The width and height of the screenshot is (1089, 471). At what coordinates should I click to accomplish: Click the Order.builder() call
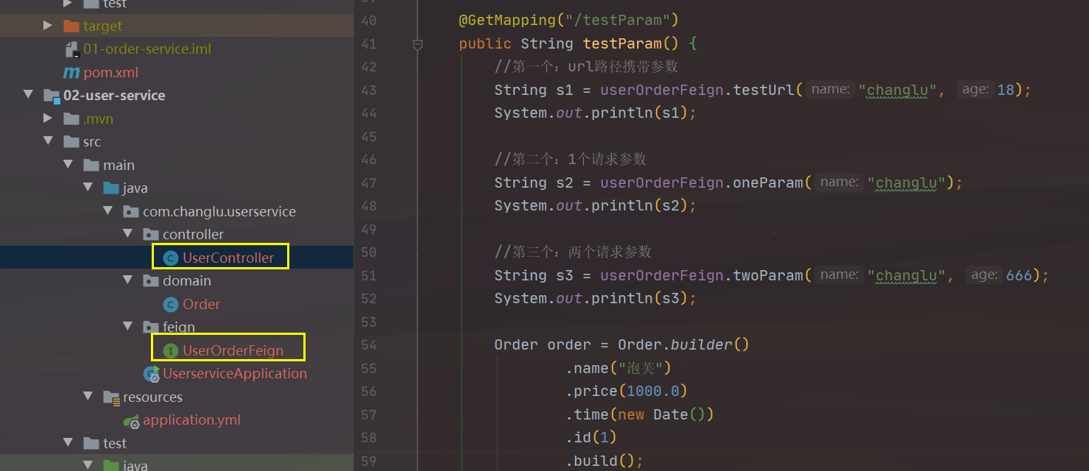tap(683, 344)
